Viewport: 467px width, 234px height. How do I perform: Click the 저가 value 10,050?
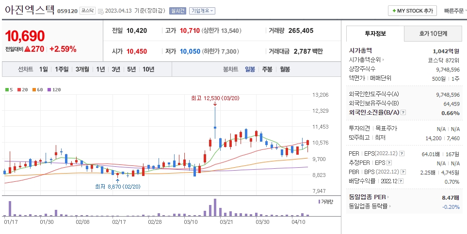pyautogui.click(x=190, y=51)
